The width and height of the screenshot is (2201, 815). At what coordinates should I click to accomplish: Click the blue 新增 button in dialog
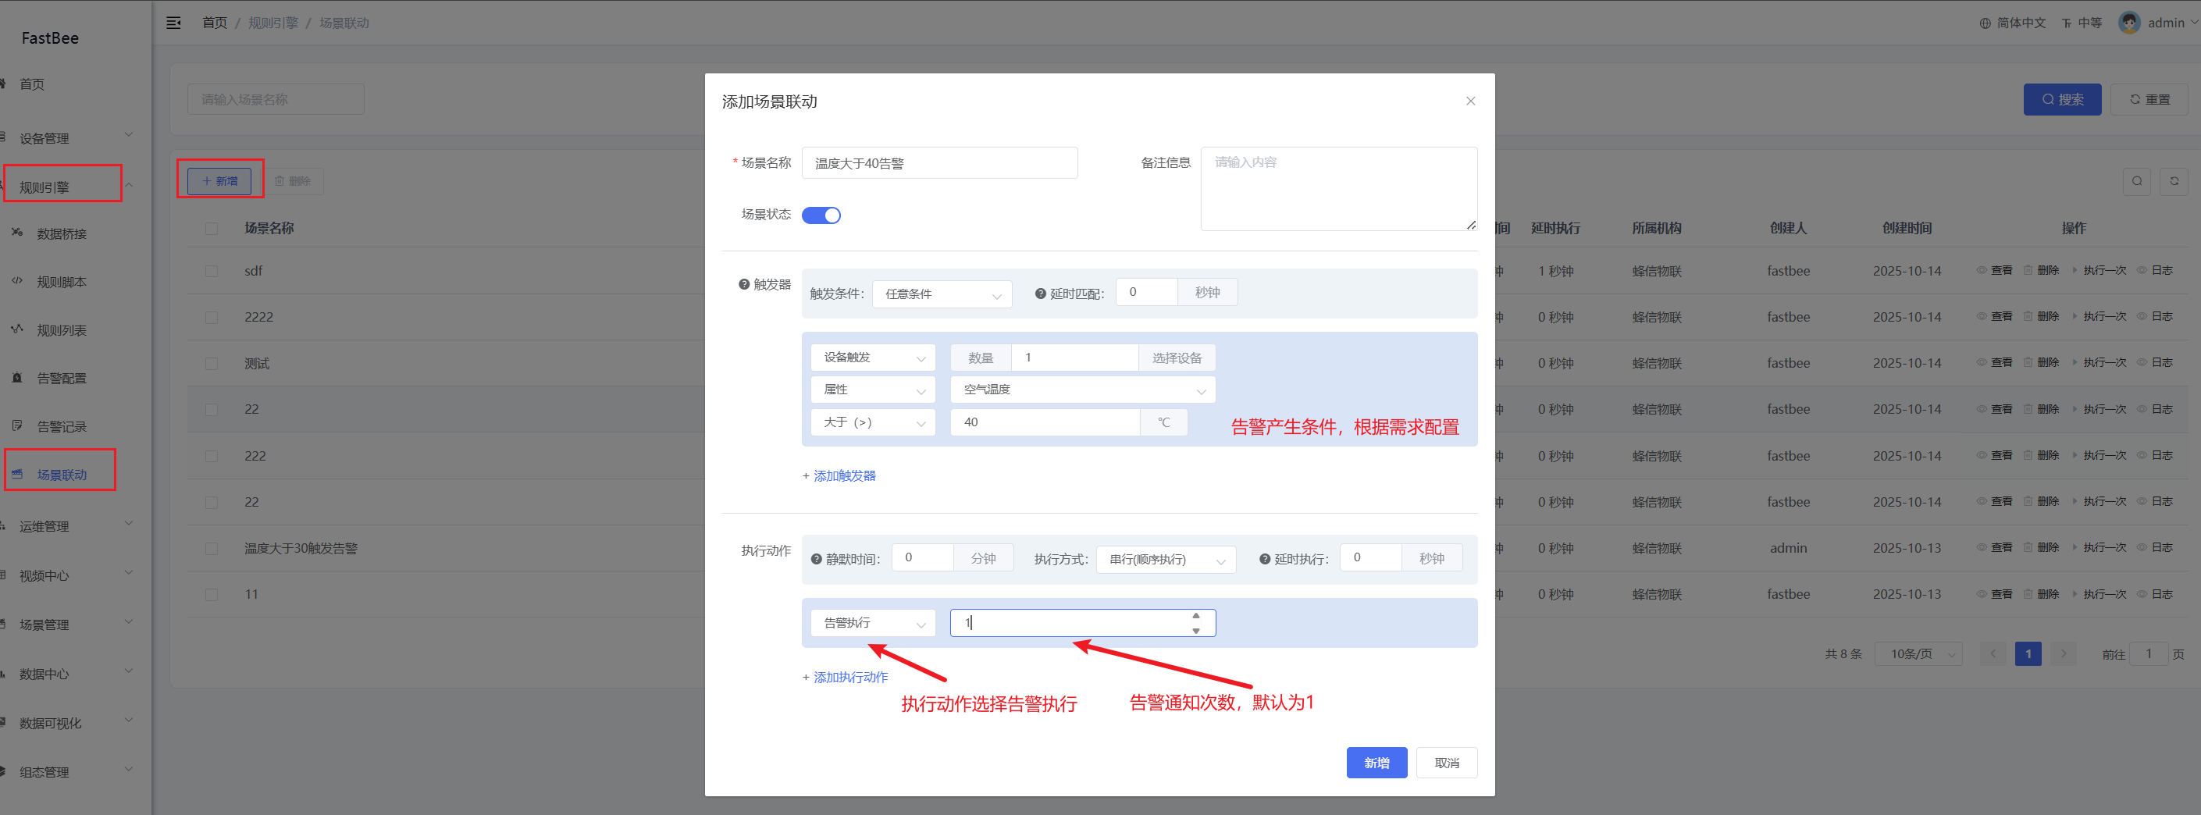[x=1376, y=763]
